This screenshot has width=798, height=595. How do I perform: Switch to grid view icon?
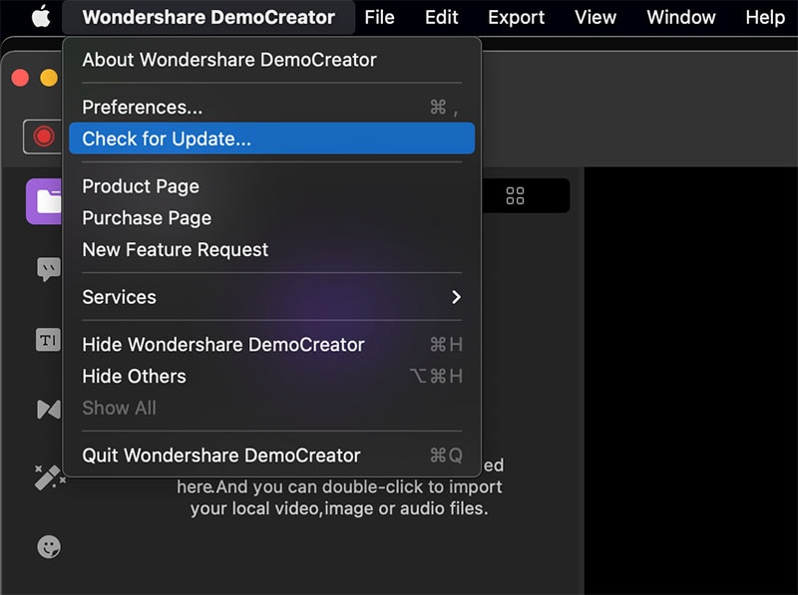[515, 195]
